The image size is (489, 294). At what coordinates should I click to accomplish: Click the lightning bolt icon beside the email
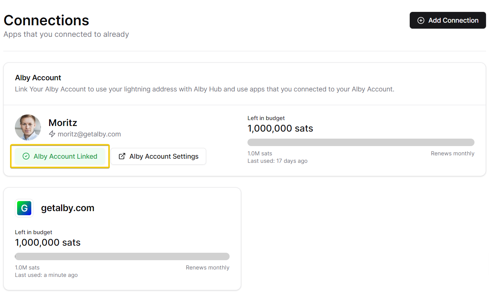click(x=52, y=134)
